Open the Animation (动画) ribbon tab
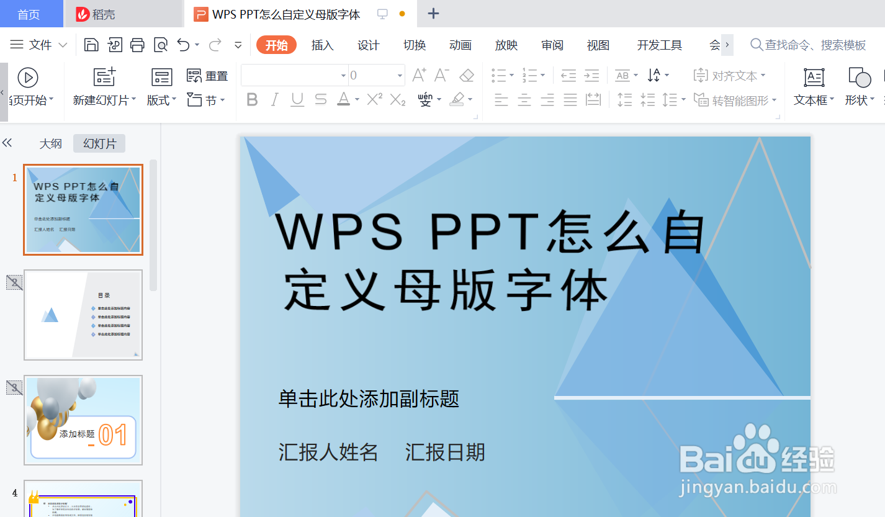The width and height of the screenshot is (885, 517). coord(460,45)
